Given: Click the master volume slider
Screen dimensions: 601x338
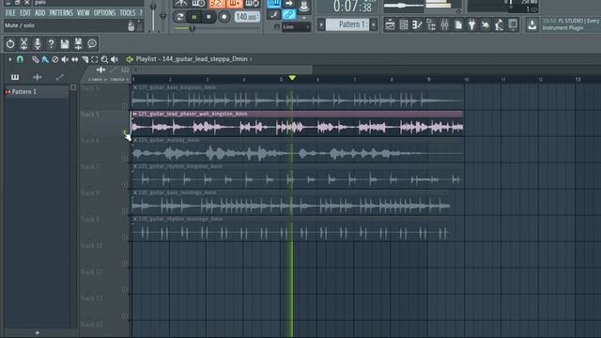Looking at the screenshot, I should tap(153, 16).
